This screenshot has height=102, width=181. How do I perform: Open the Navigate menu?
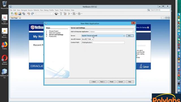24,10
